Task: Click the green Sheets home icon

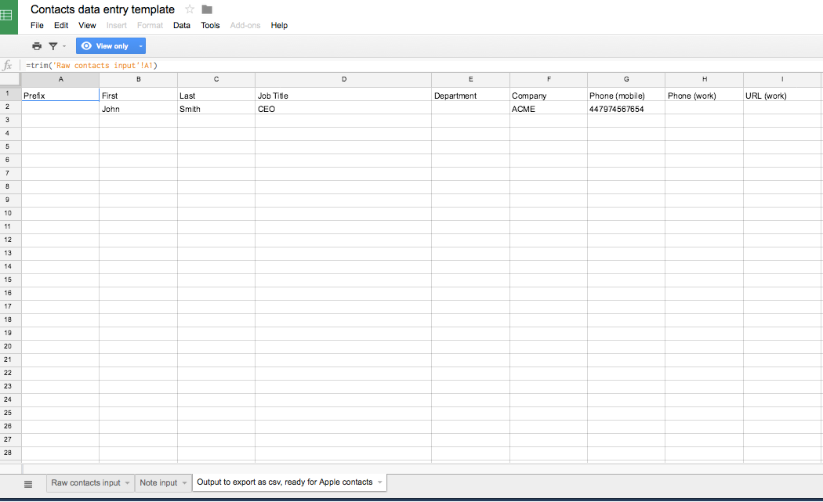Action: [x=9, y=16]
